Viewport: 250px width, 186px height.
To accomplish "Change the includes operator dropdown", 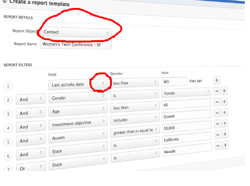I will coord(135,119).
